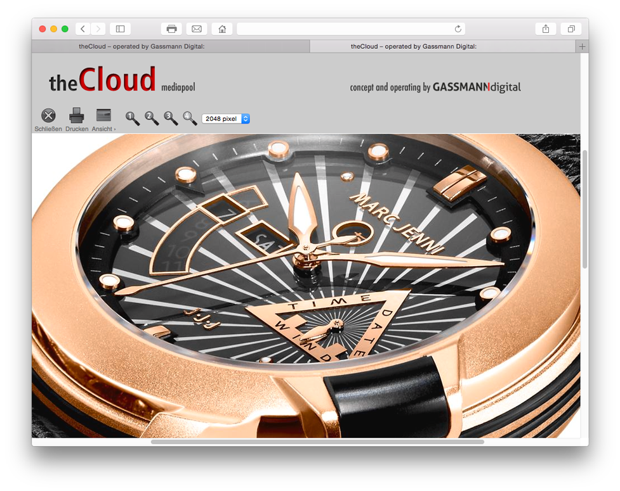
Task: Select zoom level 3 magnifier
Action: [171, 118]
